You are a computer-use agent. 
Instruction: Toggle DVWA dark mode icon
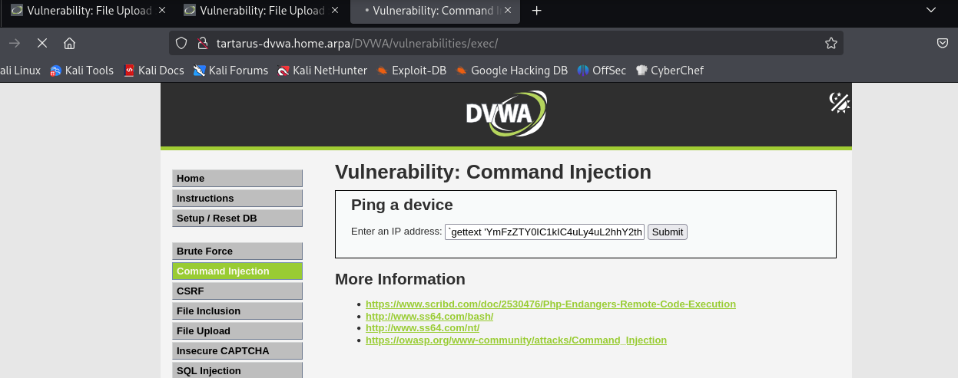point(839,103)
